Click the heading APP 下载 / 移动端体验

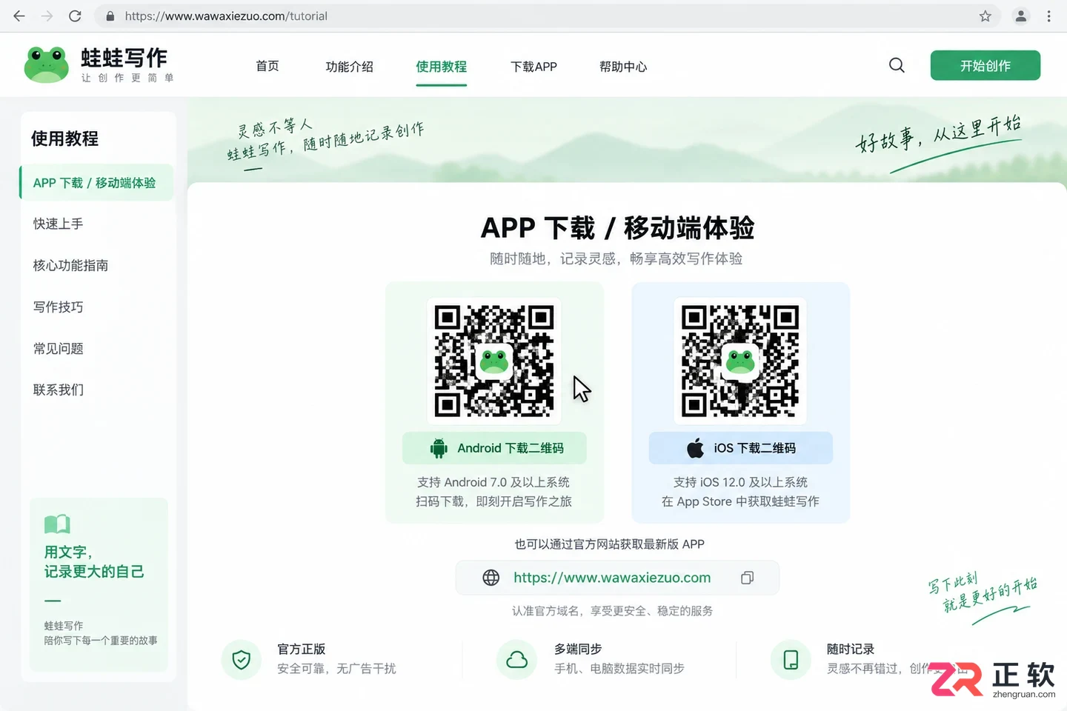[x=617, y=228]
